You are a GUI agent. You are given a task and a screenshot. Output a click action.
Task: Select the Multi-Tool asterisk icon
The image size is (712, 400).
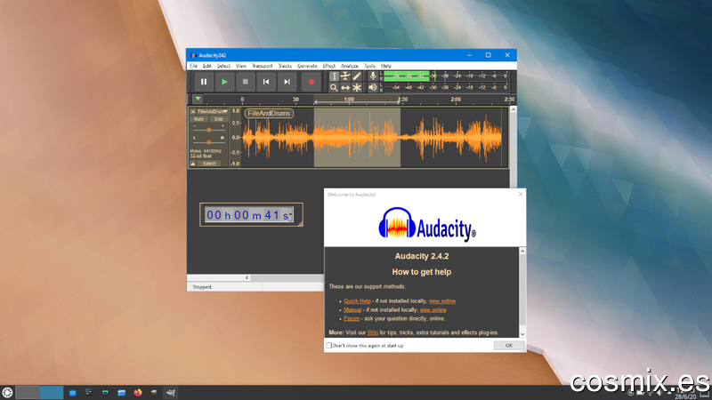tap(357, 87)
